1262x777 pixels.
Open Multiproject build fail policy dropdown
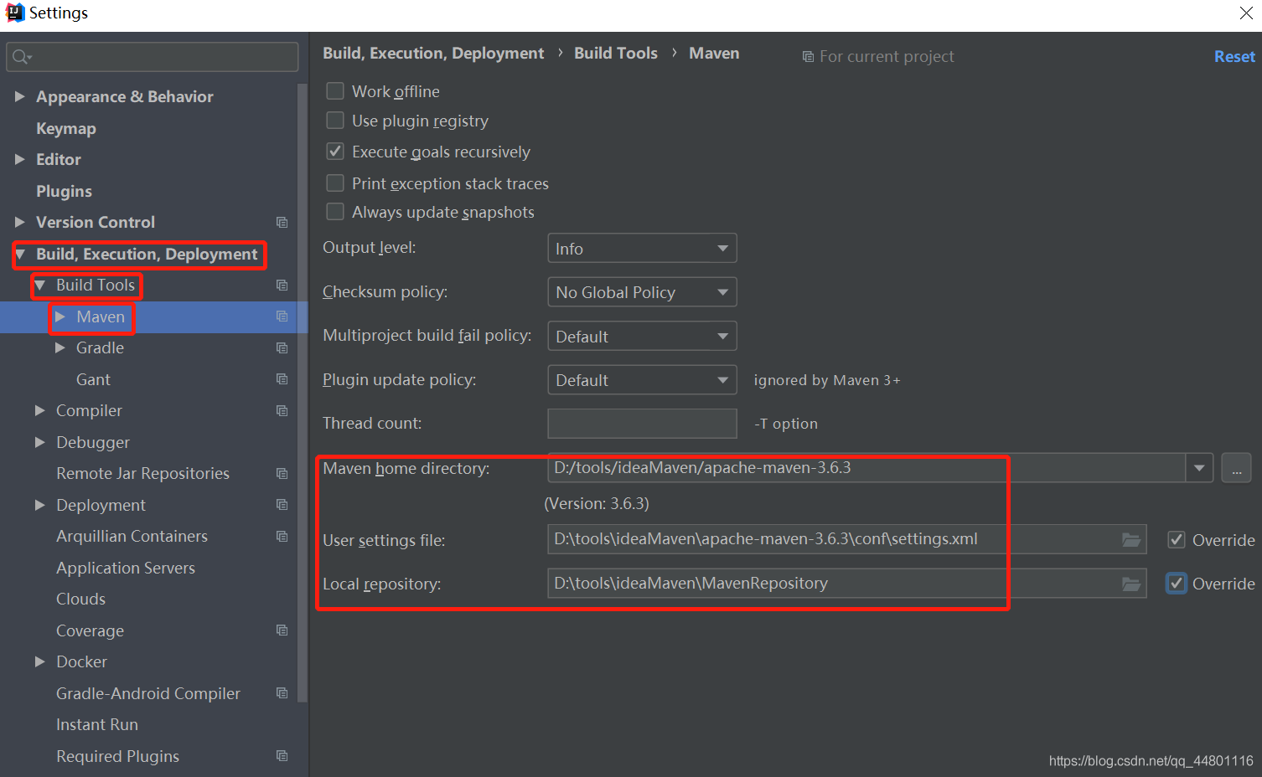coord(642,337)
